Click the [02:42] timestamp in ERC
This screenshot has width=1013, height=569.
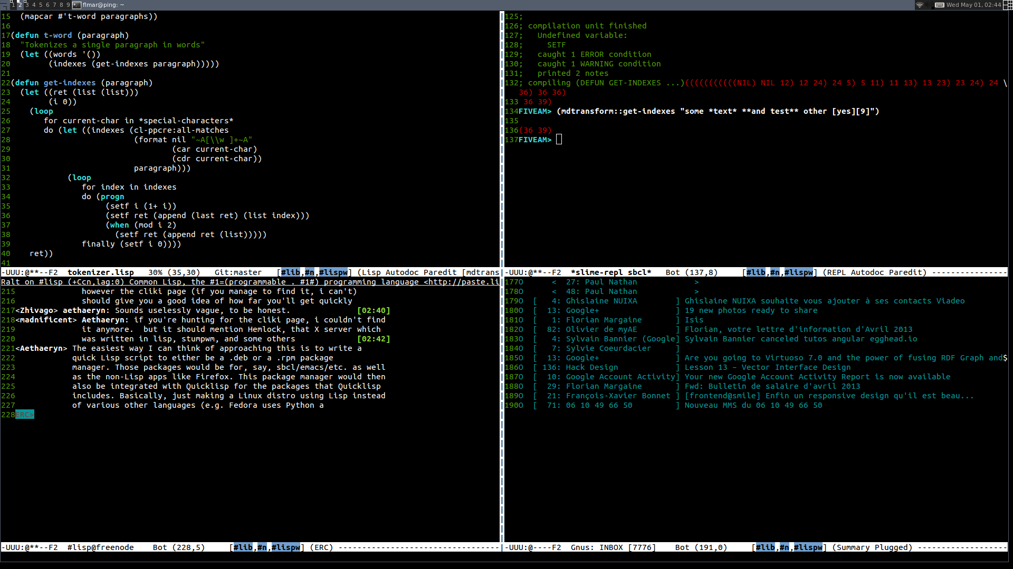click(x=374, y=339)
